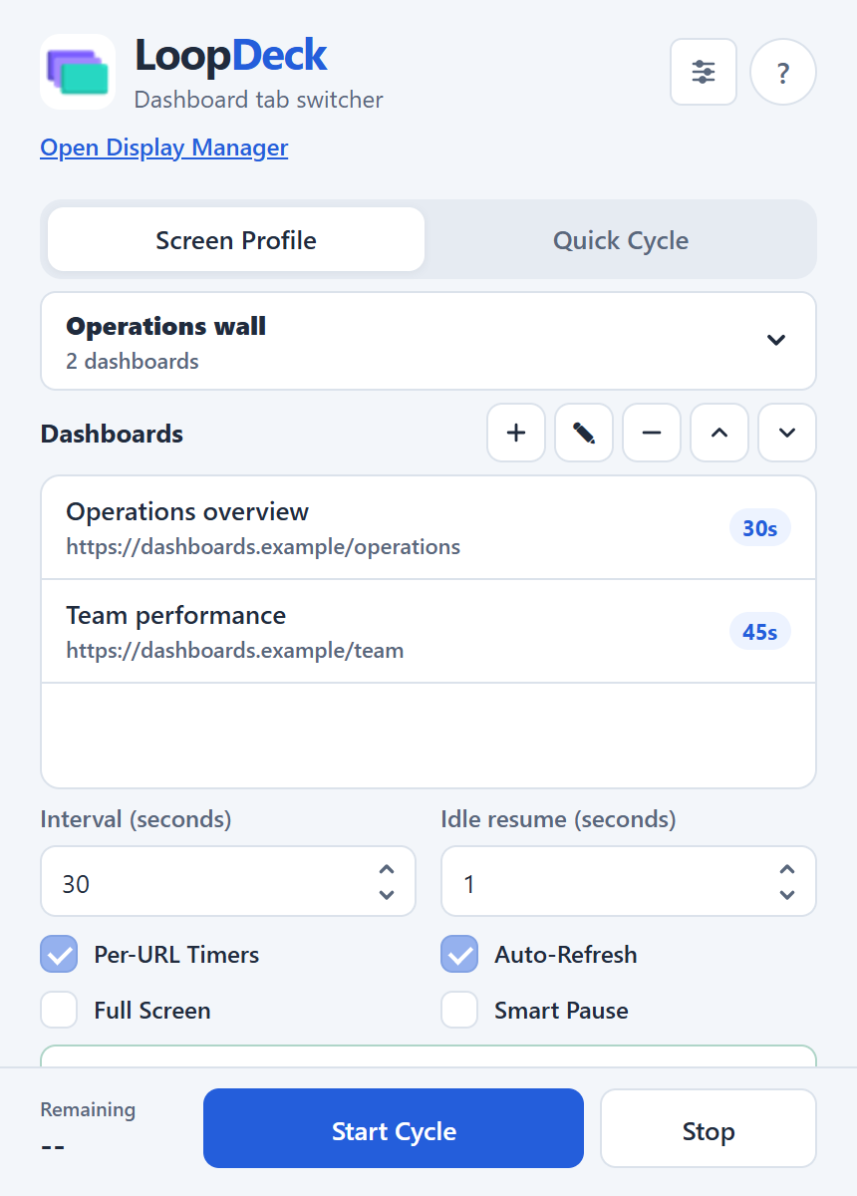This screenshot has height=1196, width=857.
Task: Increase the Interval seconds stepper
Action: (x=387, y=870)
